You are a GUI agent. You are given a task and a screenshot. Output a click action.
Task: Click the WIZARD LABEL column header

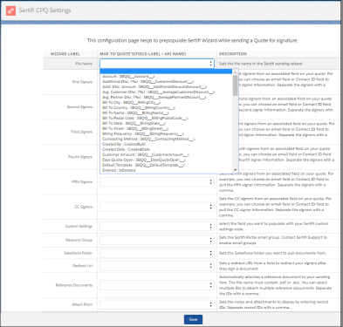65,54
